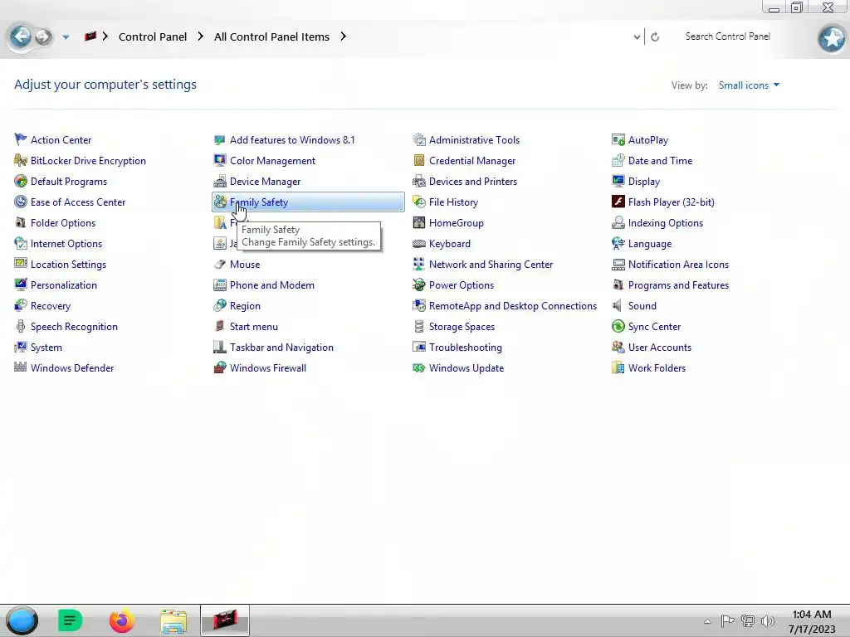Show hidden tray icons arrow
The height and width of the screenshot is (637, 850).
coord(707,621)
